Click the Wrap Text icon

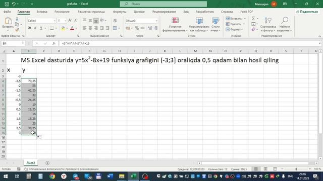click(115, 21)
